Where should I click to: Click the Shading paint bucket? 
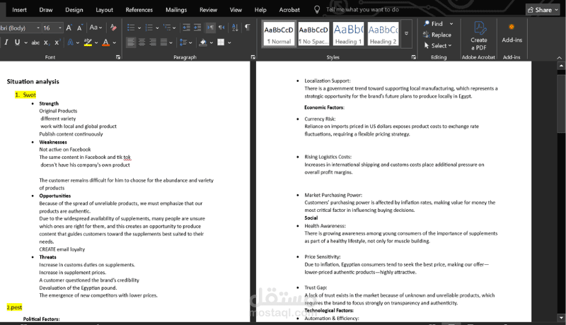tap(203, 42)
